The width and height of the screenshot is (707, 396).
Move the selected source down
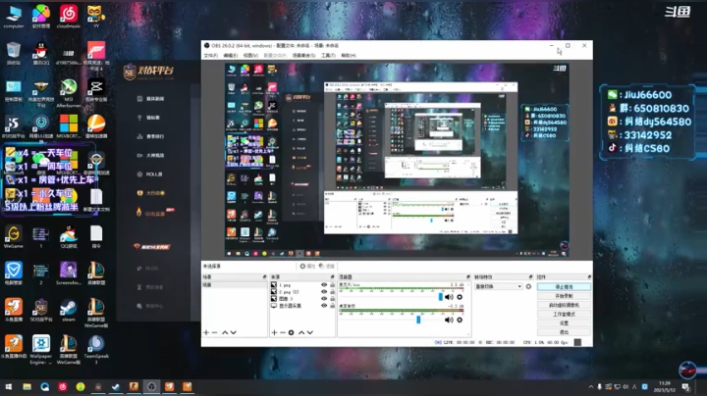[x=309, y=332]
